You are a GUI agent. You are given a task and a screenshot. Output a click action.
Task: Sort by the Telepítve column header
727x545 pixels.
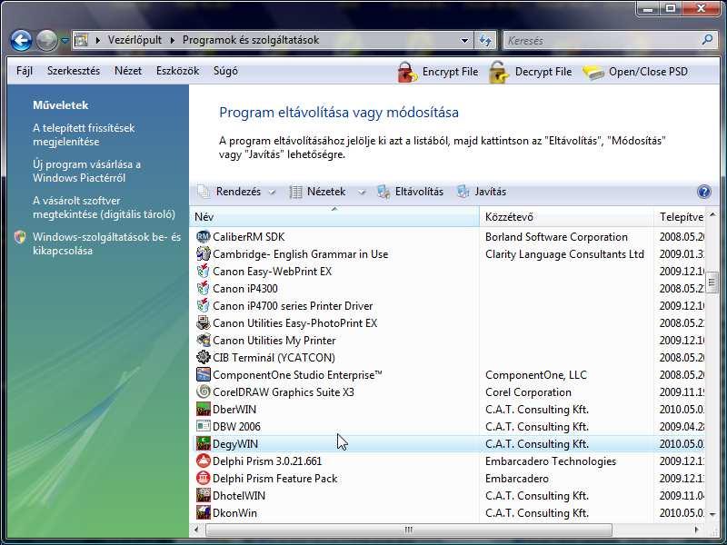[680, 216]
